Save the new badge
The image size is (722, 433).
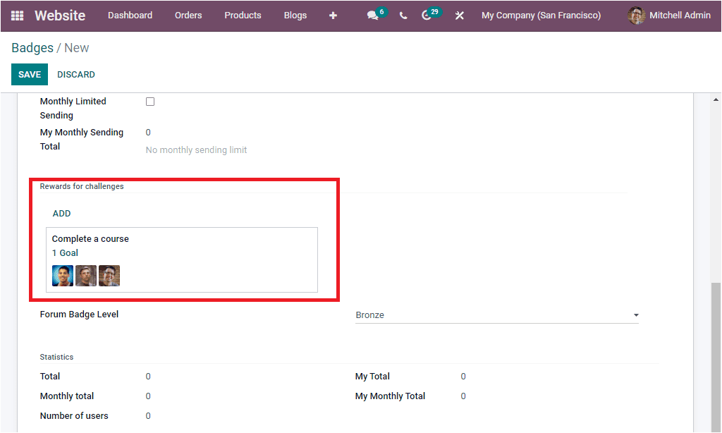click(29, 74)
